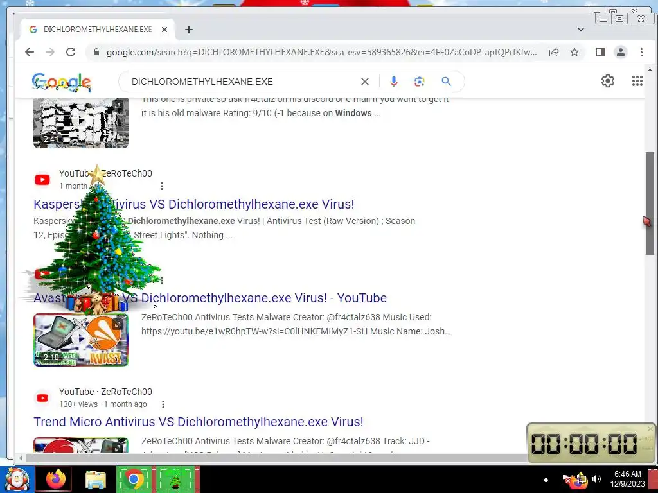Viewport: 658px width, 493px height.
Task: Launch Firefox from the taskbar
Action: [55, 479]
